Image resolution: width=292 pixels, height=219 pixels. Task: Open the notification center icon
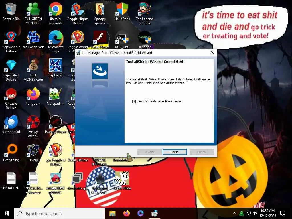tap(283, 213)
